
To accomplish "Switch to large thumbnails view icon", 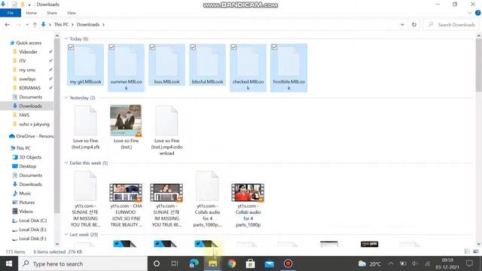I will (476, 251).
